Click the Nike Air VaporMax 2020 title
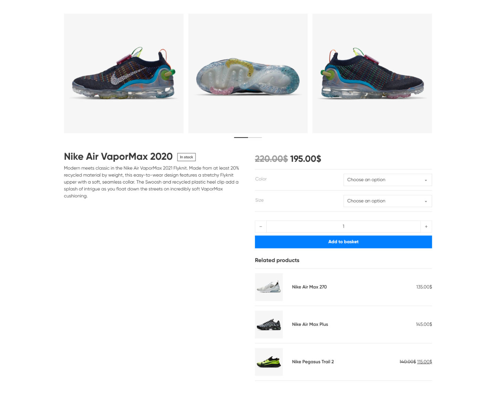 point(118,156)
